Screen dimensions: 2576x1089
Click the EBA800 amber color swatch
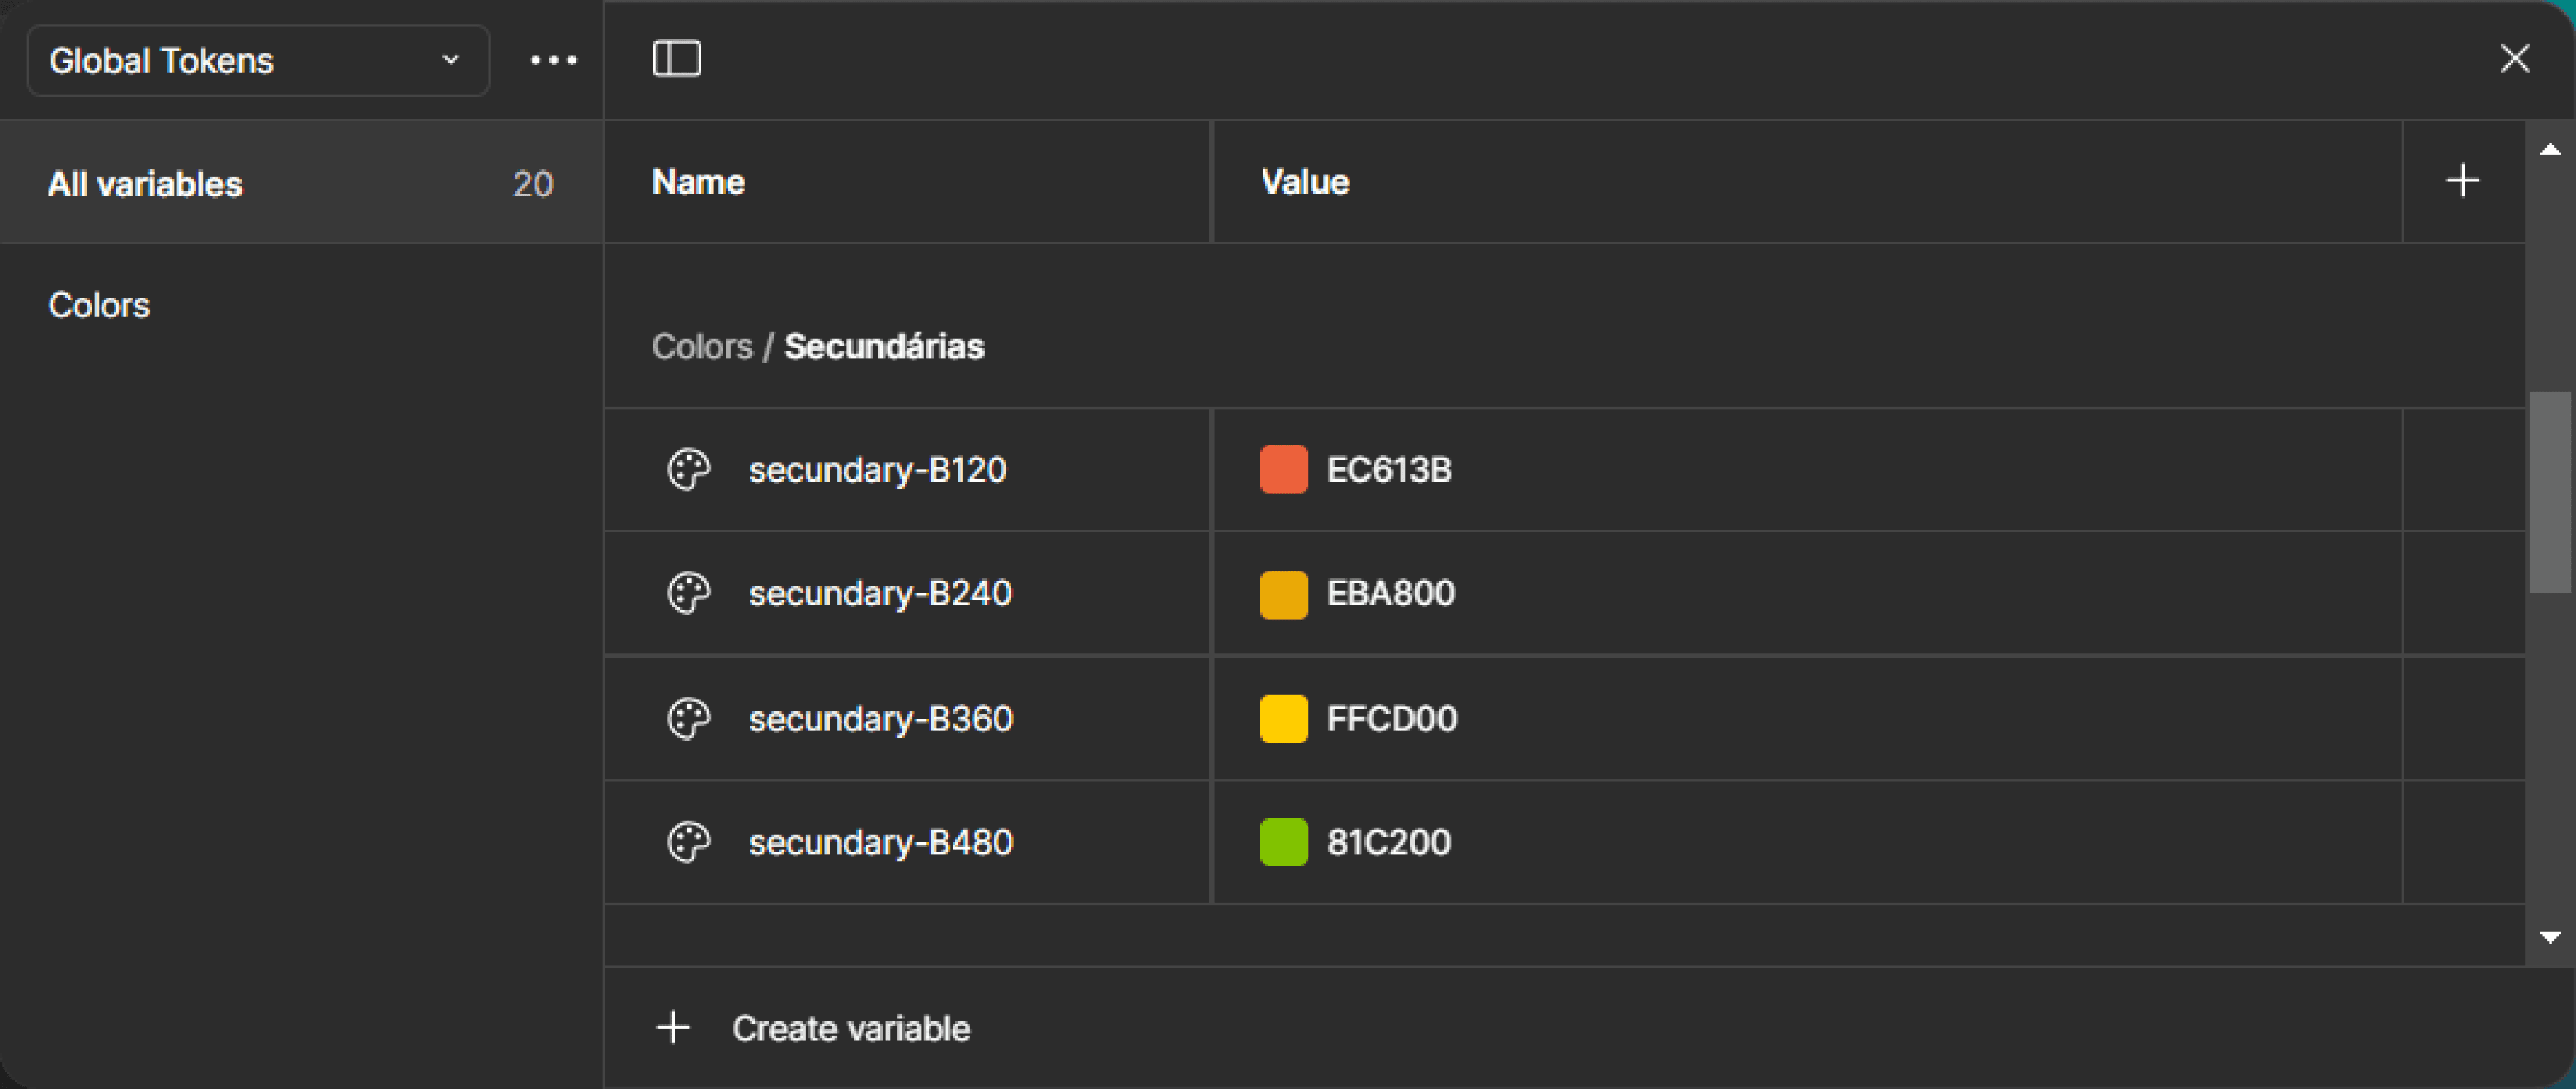click(1283, 594)
